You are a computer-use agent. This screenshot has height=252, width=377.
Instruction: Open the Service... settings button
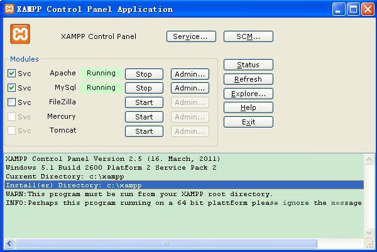[191, 36]
